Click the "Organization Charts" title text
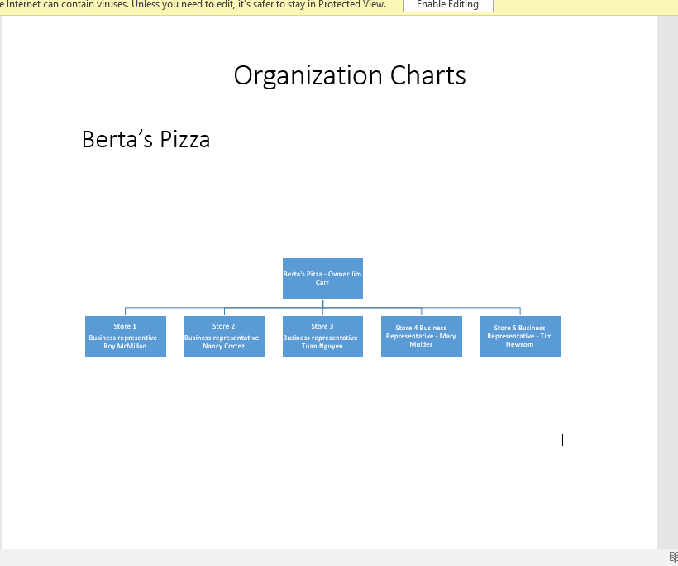Screen dimensions: 678x566 point(350,75)
